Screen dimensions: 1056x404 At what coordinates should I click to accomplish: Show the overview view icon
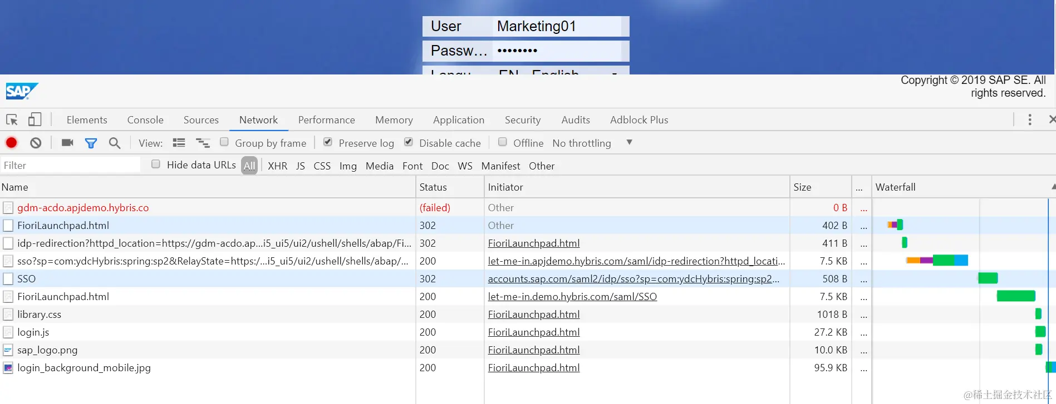pyautogui.click(x=203, y=143)
